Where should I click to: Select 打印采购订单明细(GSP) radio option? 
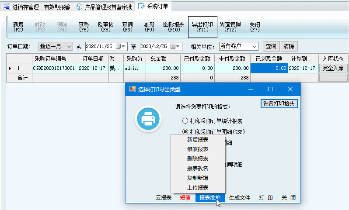[x=185, y=132]
